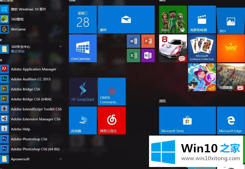Launch Adobe Photoshop CS6 (64 Bit) icon
Image resolution: width=245 pixels, height=169 pixels.
point(4,149)
